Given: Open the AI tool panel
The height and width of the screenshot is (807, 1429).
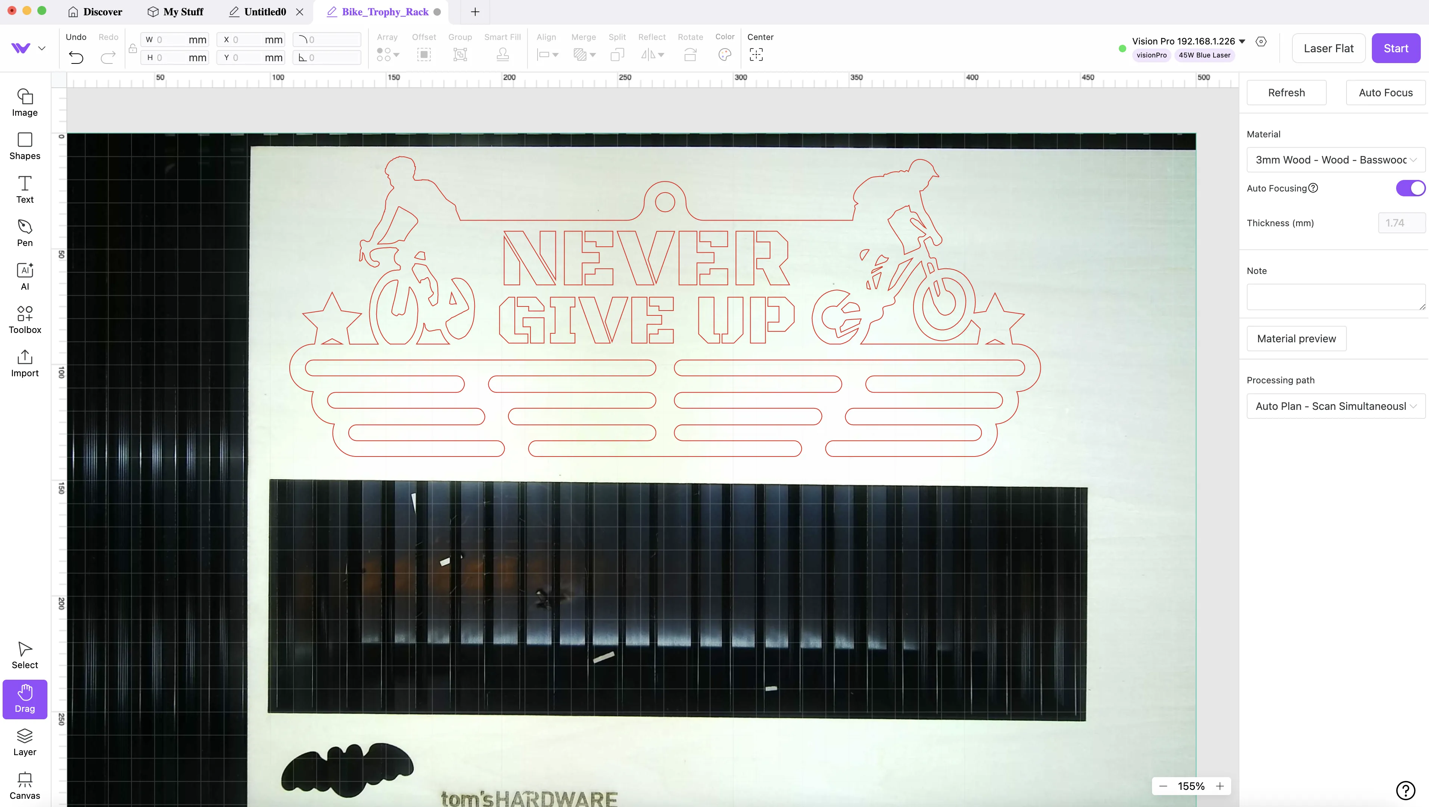Looking at the screenshot, I should click(x=25, y=276).
